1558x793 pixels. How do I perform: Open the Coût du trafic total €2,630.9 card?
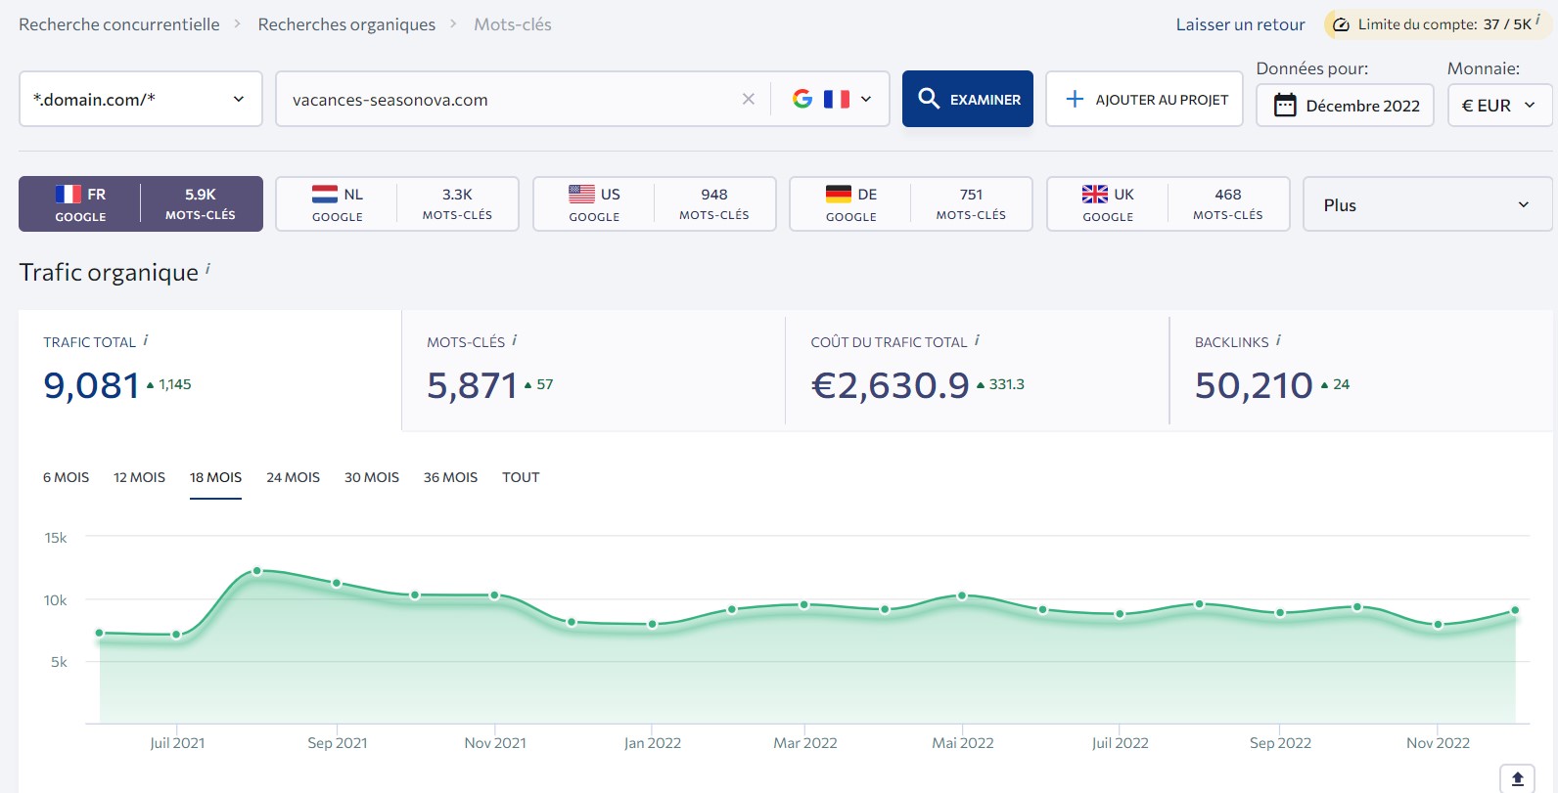977,371
